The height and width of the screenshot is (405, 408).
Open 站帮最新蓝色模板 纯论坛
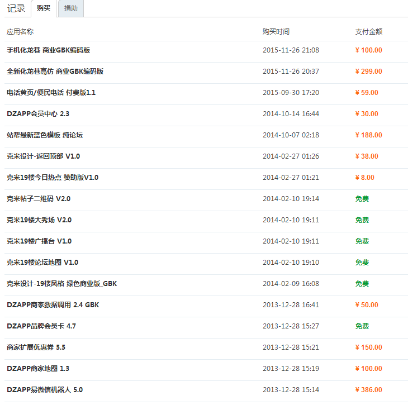click(x=45, y=135)
